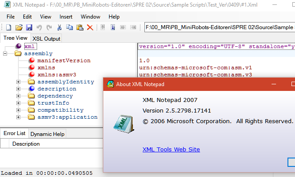Click the red Delete X icon
The width and height of the screenshot is (295, 177).
(x=90, y=27)
